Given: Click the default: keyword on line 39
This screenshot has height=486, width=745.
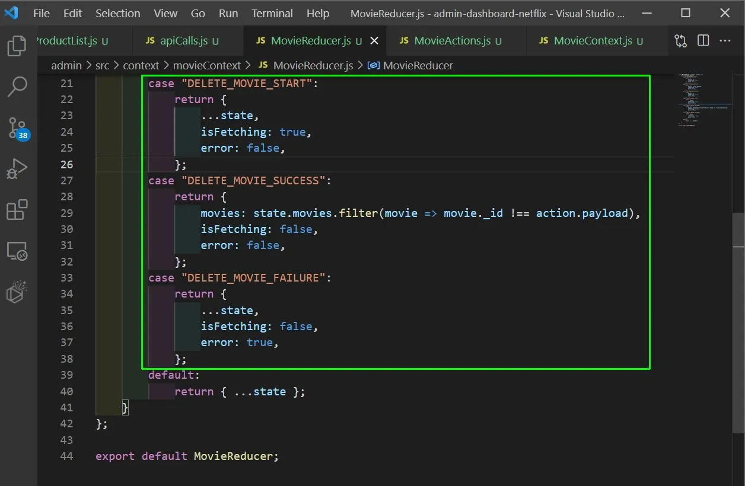Looking at the screenshot, I should click(x=174, y=375).
